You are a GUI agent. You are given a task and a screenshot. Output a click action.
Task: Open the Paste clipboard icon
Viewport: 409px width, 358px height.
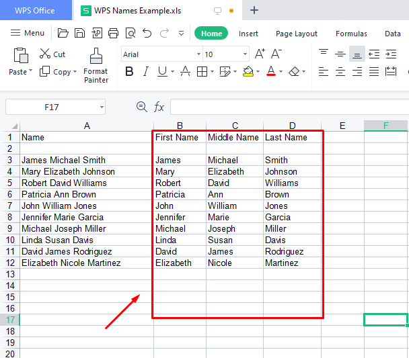click(x=21, y=56)
